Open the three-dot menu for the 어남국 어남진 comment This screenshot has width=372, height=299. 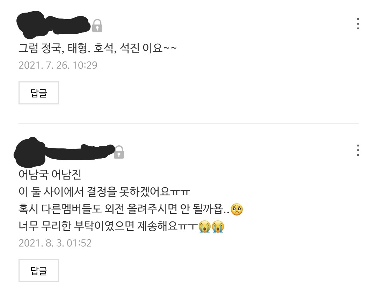(358, 150)
